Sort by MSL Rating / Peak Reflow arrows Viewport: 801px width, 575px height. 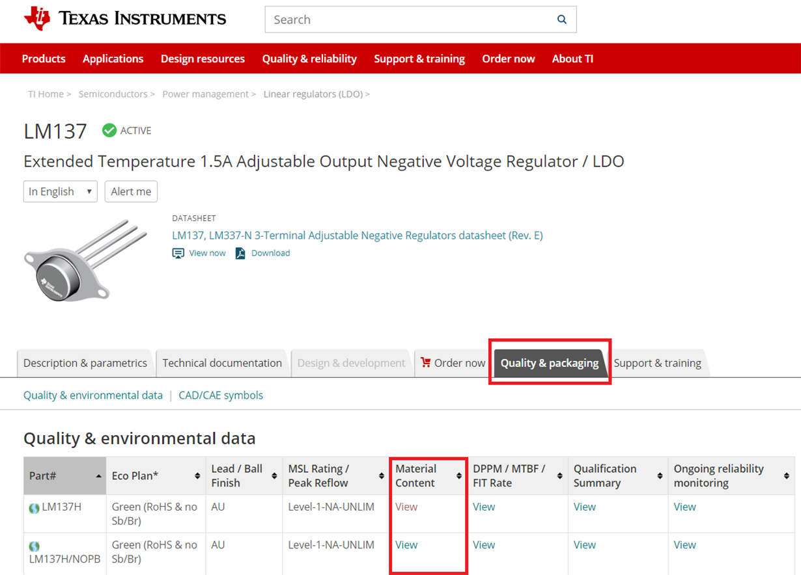click(x=382, y=476)
